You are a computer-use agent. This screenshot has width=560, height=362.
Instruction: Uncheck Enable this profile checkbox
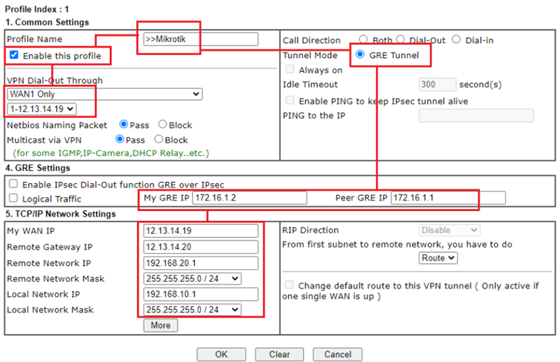click(x=14, y=55)
